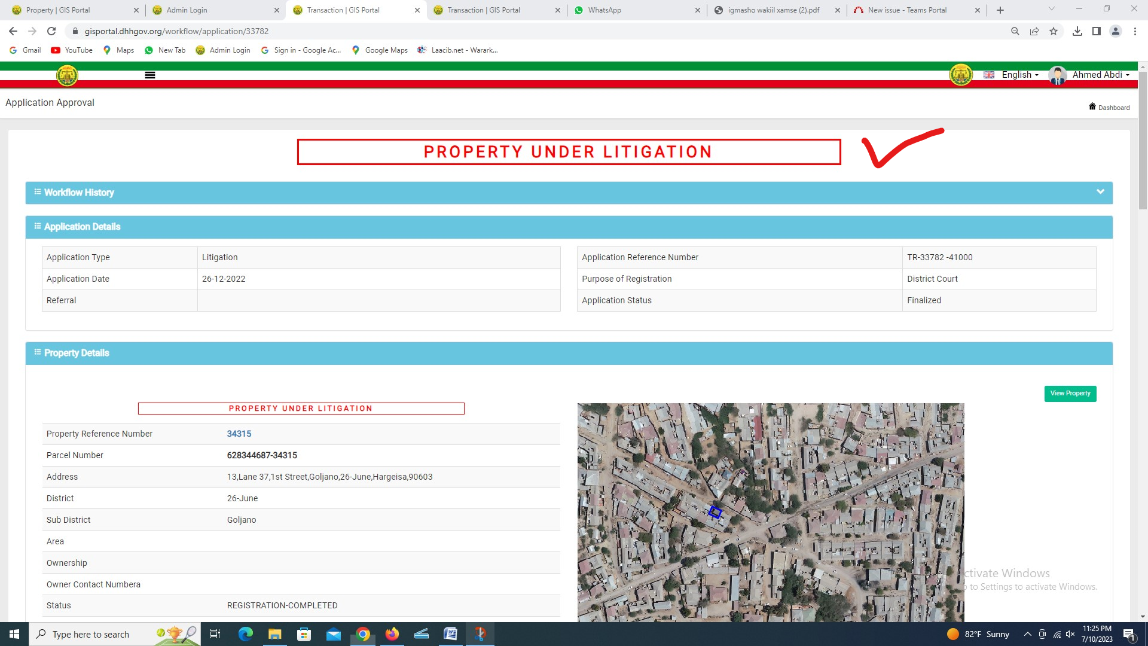Open Laacib.net bookmark
The height and width of the screenshot is (646, 1148).
[458, 50]
